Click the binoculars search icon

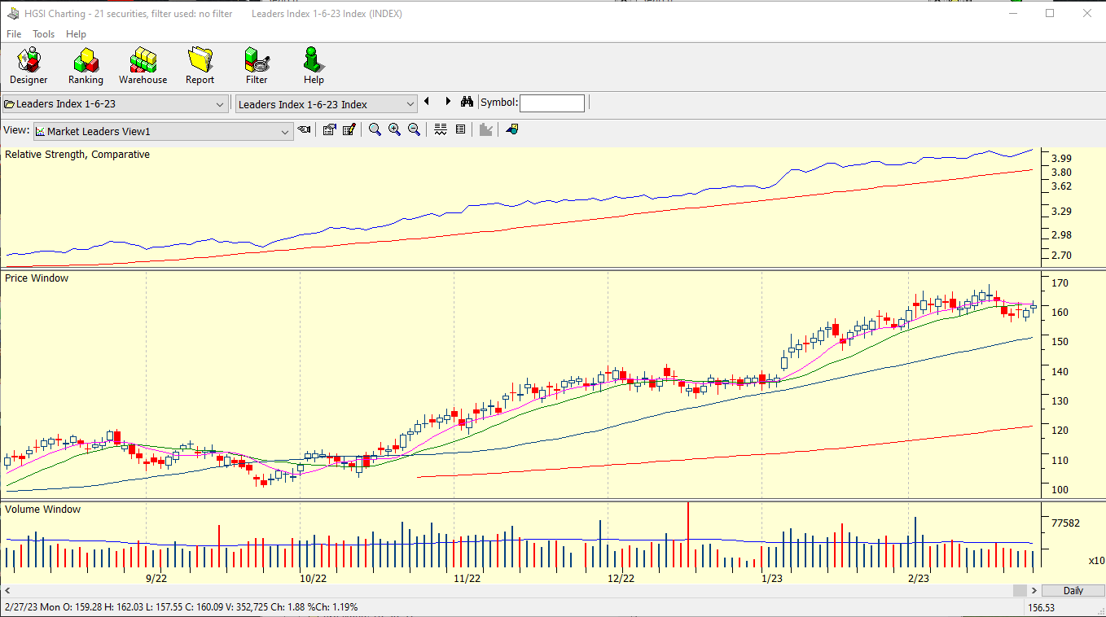pos(467,102)
